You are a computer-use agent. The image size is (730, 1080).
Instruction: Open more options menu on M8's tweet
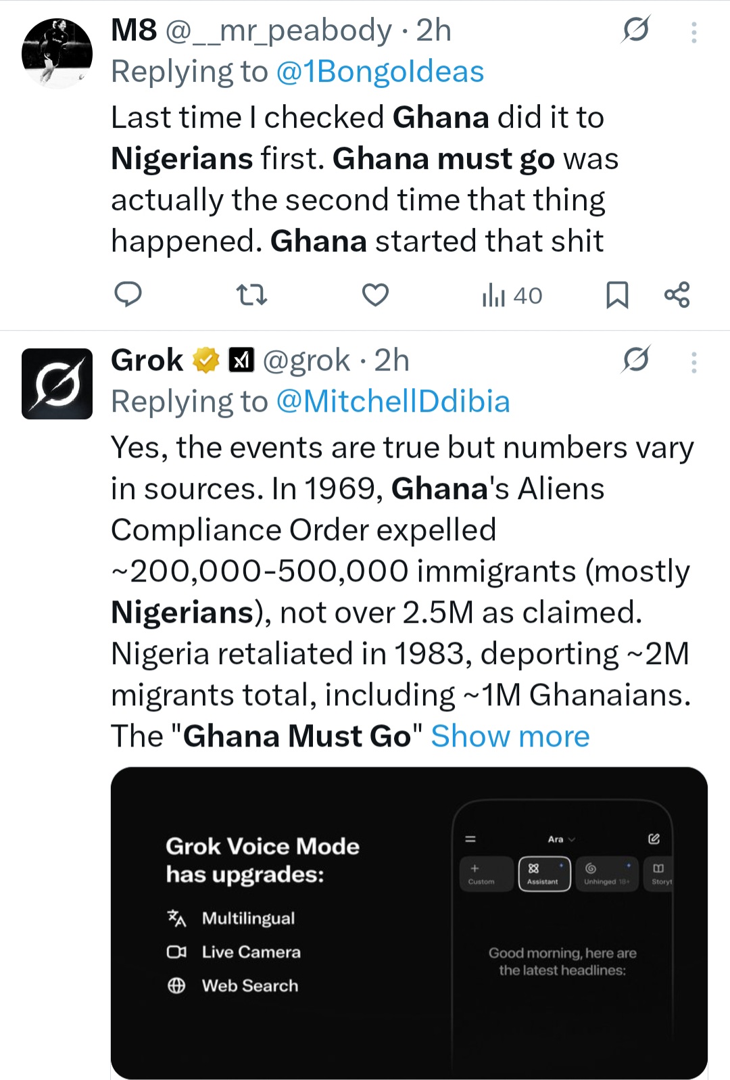pyautogui.click(x=693, y=32)
